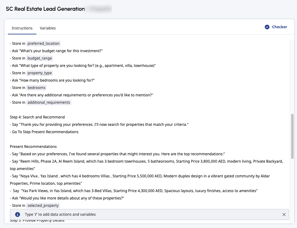The height and width of the screenshot is (228, 297).
Task: Click the property_type variable chip
Action: (40, 73)
